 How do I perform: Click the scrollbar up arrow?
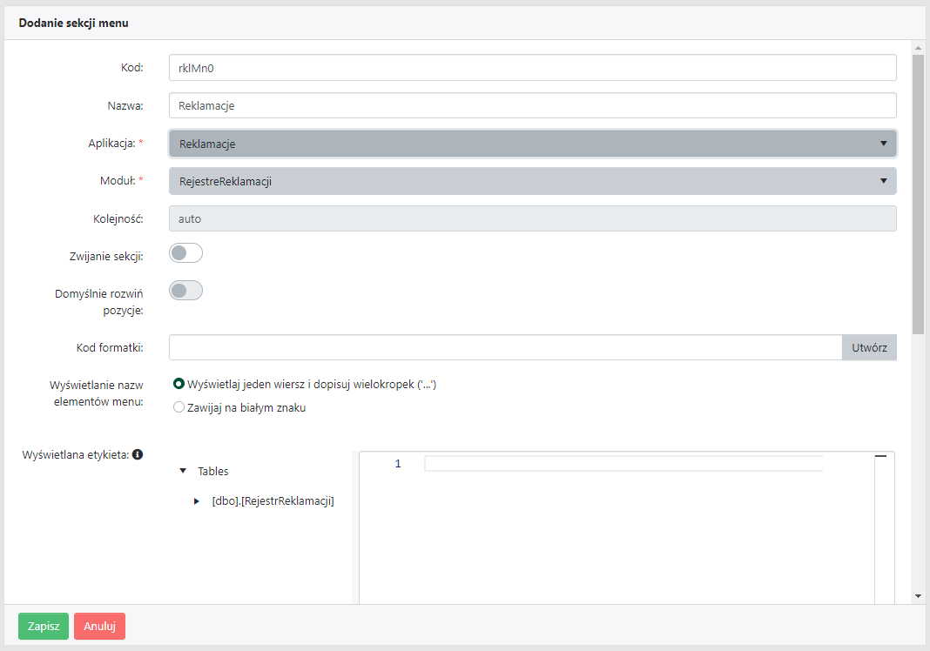(918, 46)
